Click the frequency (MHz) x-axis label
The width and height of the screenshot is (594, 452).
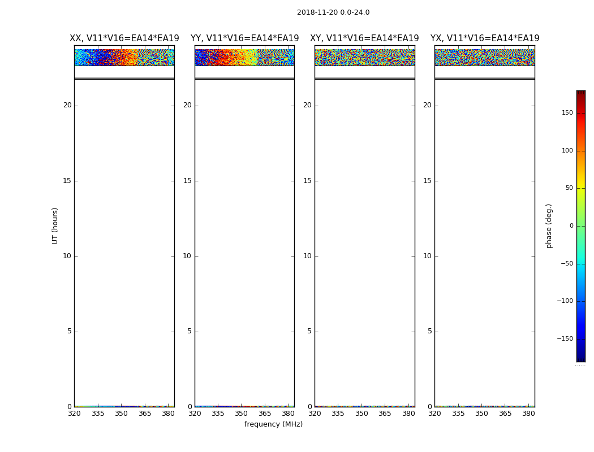(x=273, y=424)
